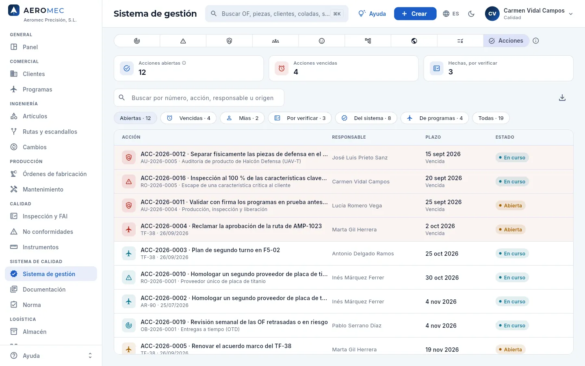Open the ES language selector
Screen dimensions: 585x366
(x=451, y=14)
